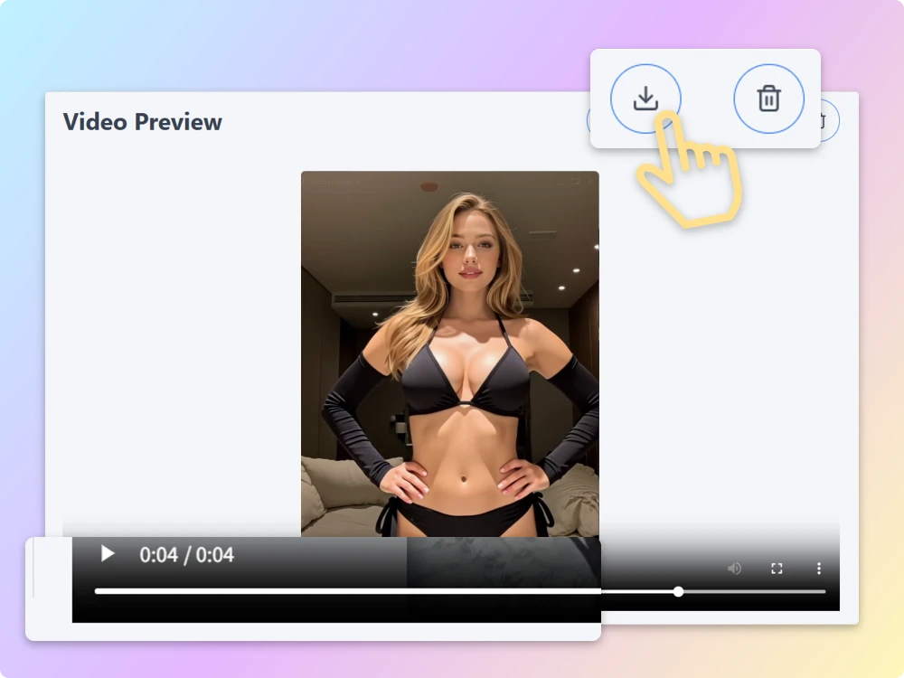Screen dimensions: 904x678
Task: Click the download icon in the popup
Action: (645, 99)
